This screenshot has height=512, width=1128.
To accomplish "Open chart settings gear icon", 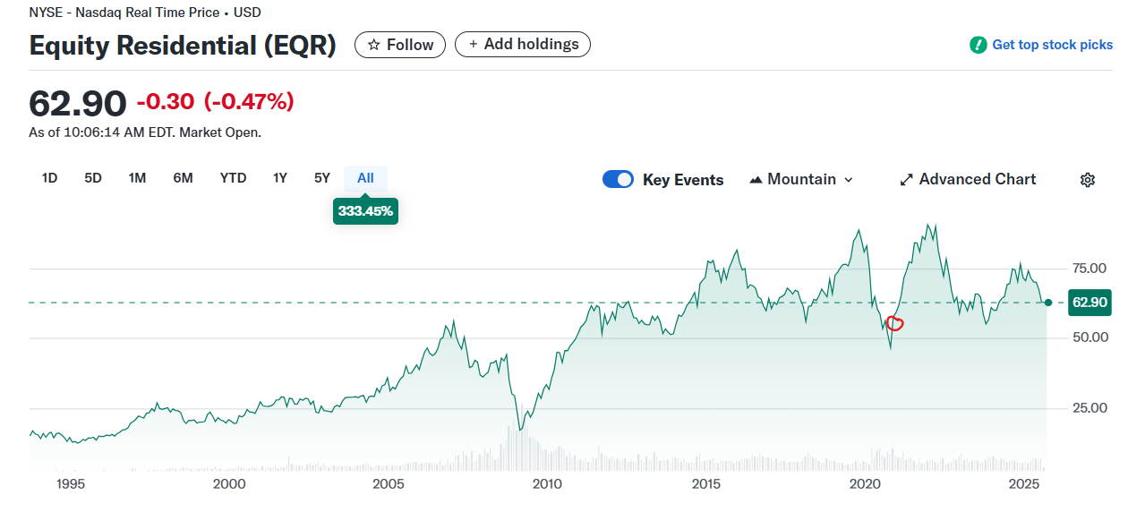I will pyautogui.click(x=1088, y=180).
